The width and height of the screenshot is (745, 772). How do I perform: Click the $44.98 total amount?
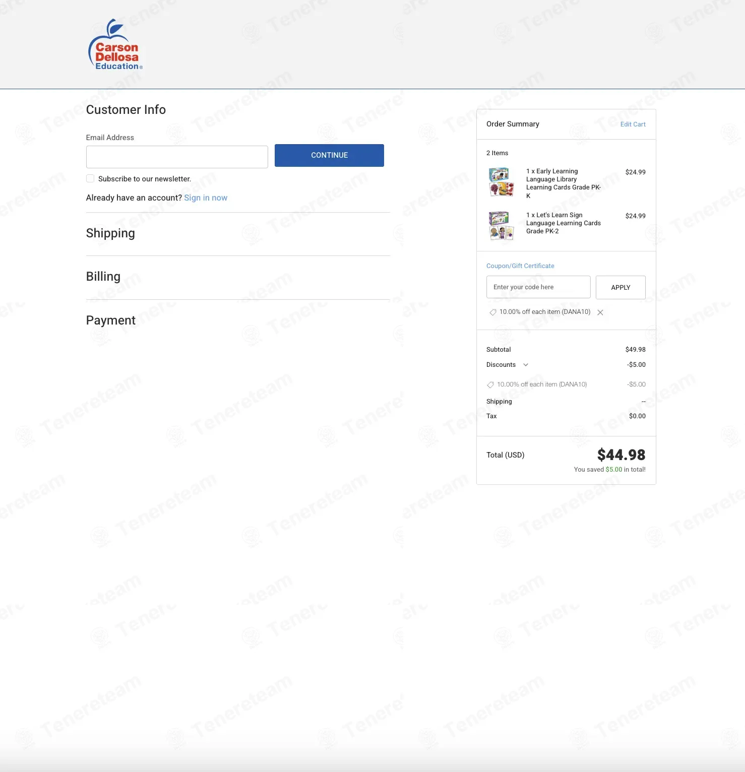click(x=621, y=455)
